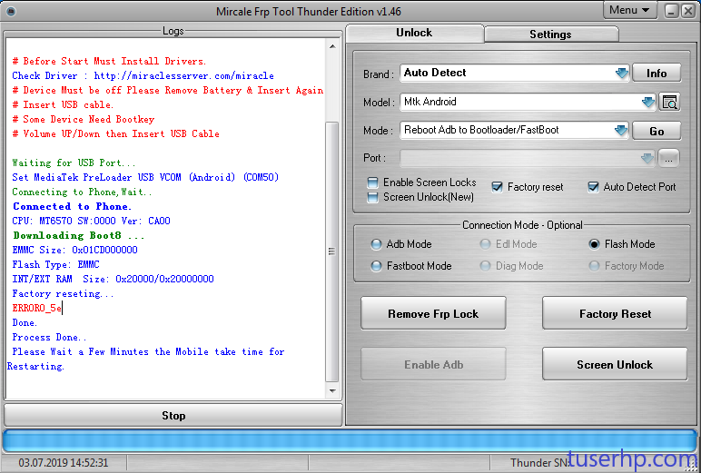Switch to the Settings tab

click(551, 34)
